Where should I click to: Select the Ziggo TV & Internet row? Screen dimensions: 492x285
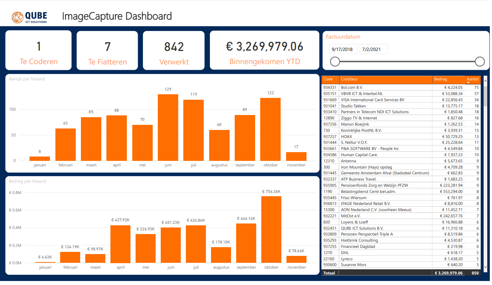point(401,118)
